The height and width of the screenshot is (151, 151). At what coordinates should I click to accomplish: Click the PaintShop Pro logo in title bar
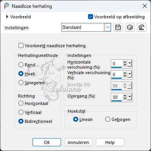tap(6, 6)
